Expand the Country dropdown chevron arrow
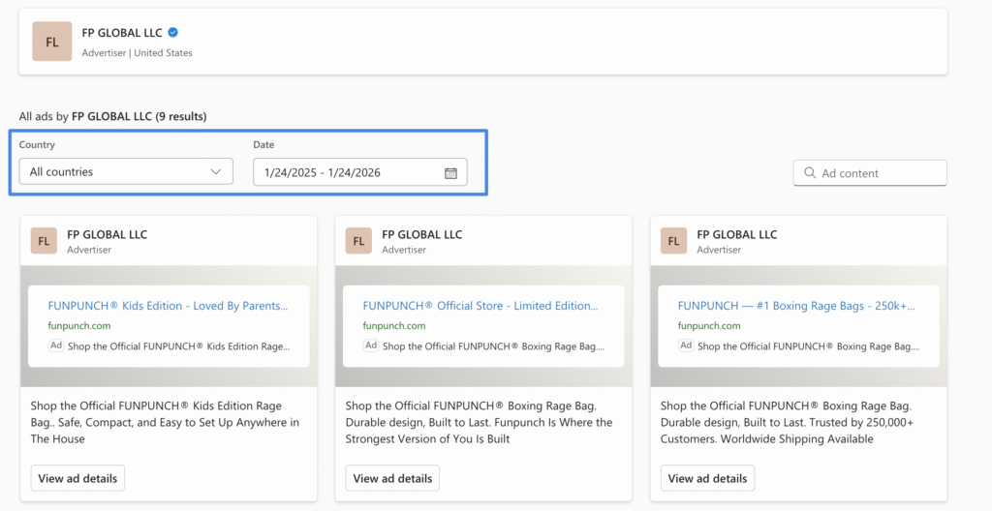 pos(216,172)
